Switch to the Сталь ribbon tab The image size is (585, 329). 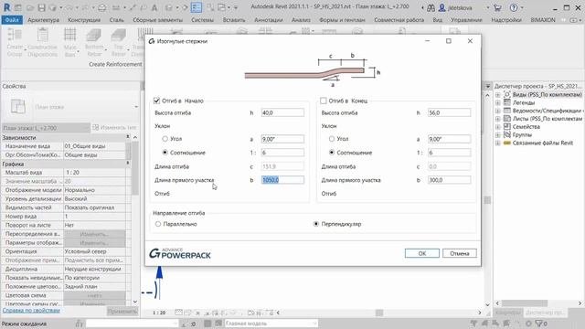[117, 20]
